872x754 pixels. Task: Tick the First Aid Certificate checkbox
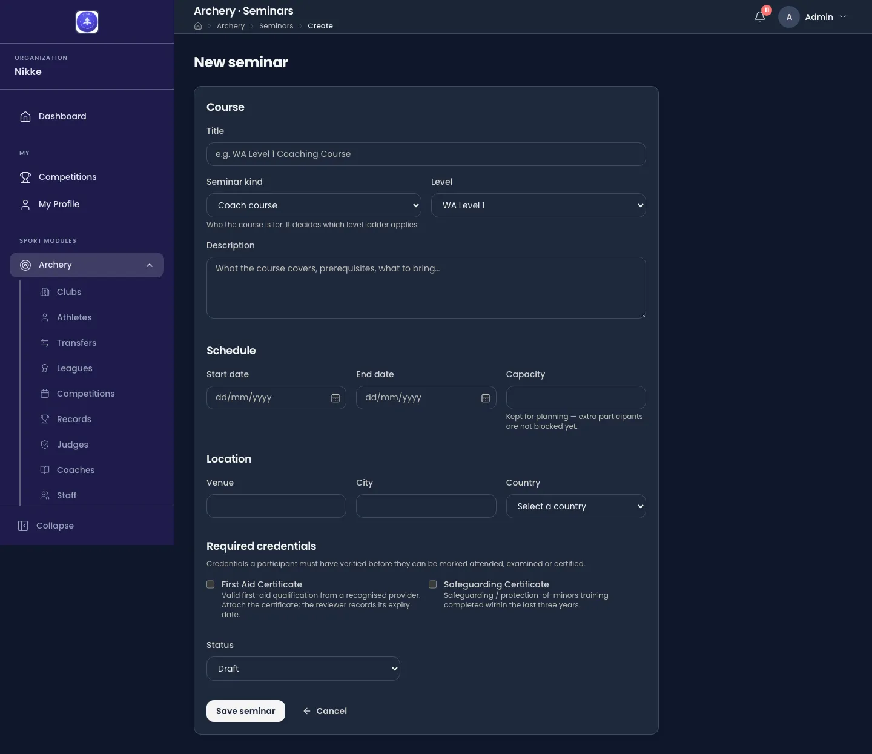[211, 584]
